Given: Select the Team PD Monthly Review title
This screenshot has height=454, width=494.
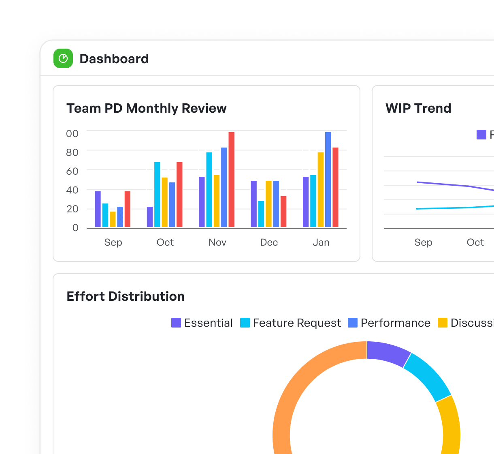Looking at the screenshot, I should pyautogui.click(x=147, y=108).
